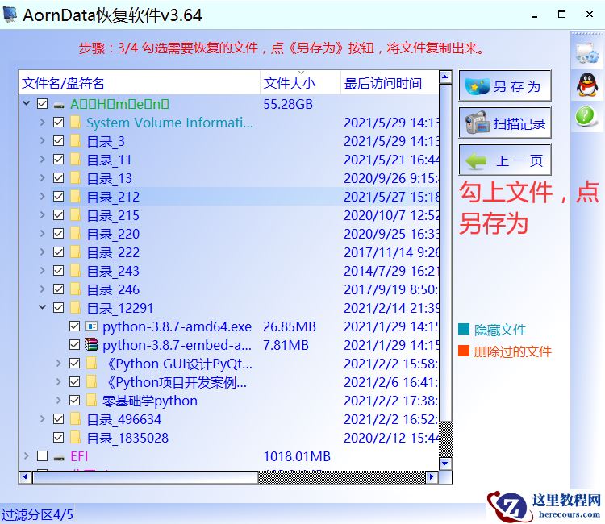The width and height of the screenshot is (605, 524).
Task: Click the vertical scrollbar up arrow
Action: point(445,77)
